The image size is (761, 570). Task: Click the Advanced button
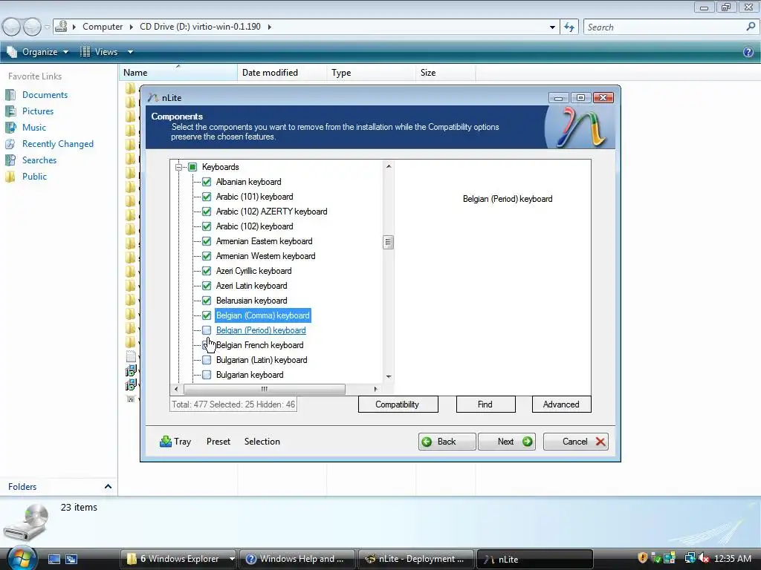pyautogui.click(x=562, y=404)
